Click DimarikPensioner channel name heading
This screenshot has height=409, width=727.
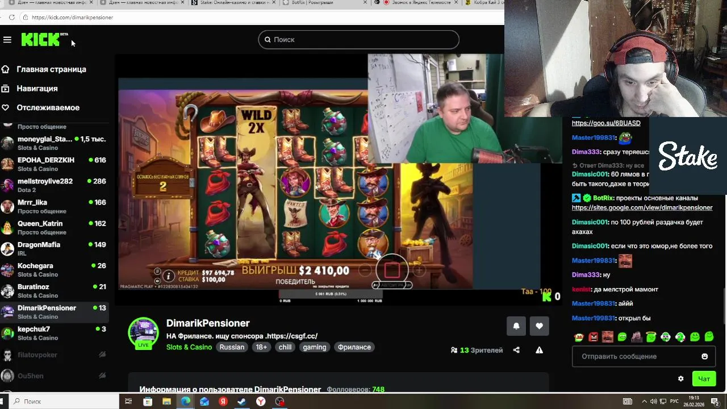pyautogui.click(x=208, y=323)
